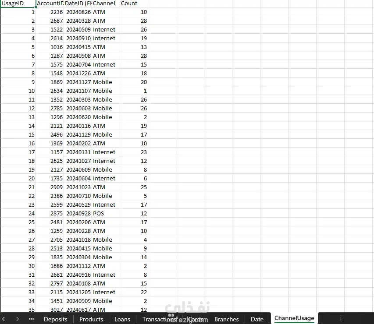Click date cell 20240303
Screen dimensions: 374x324
[78, 99]
